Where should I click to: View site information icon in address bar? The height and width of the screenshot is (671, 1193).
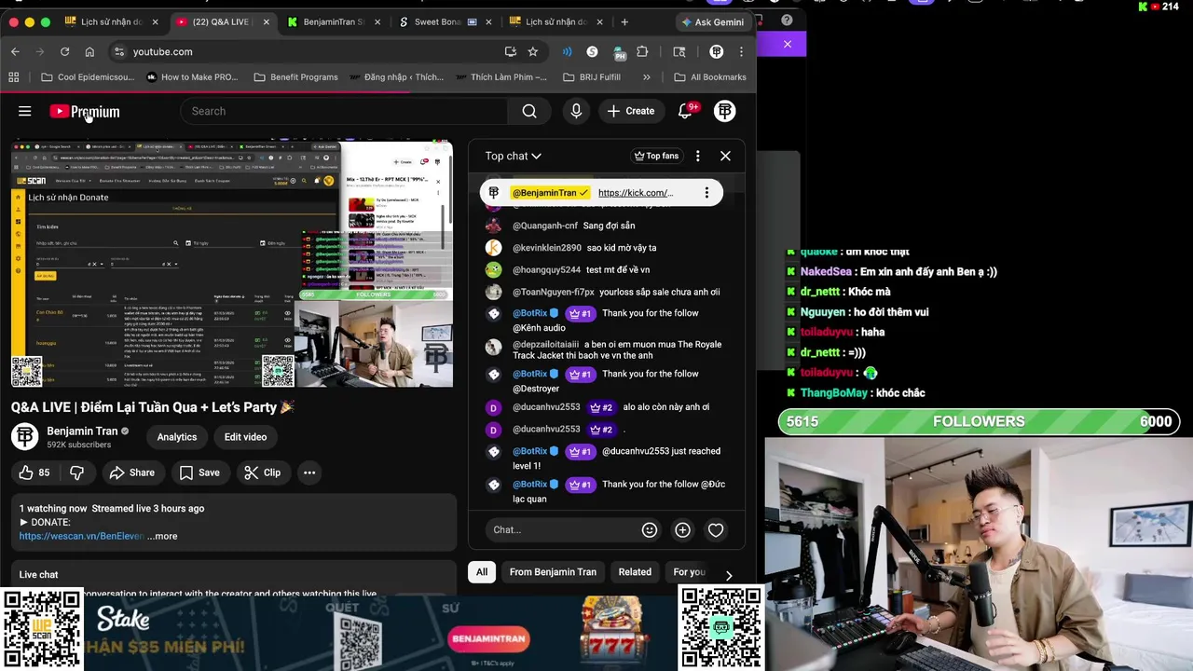117,51
